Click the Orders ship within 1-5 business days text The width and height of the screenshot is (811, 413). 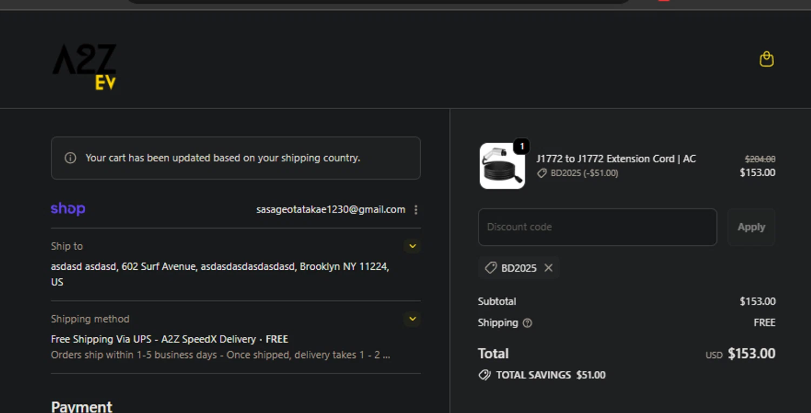pyautogui.click(x=221, y=355)
